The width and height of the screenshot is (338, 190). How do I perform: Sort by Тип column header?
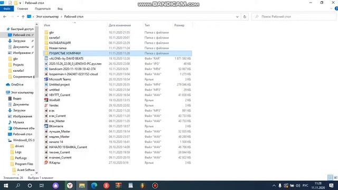pos(147,25)
